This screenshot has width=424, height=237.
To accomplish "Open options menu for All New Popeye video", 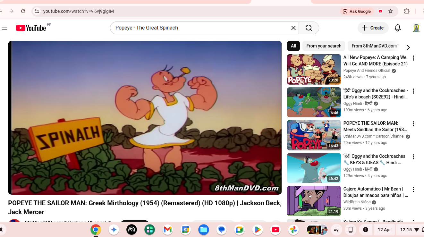I will [x=413, y=58].
